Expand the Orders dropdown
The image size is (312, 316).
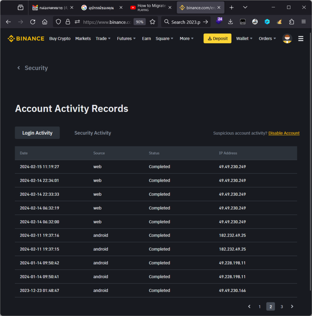pos(267,39)
